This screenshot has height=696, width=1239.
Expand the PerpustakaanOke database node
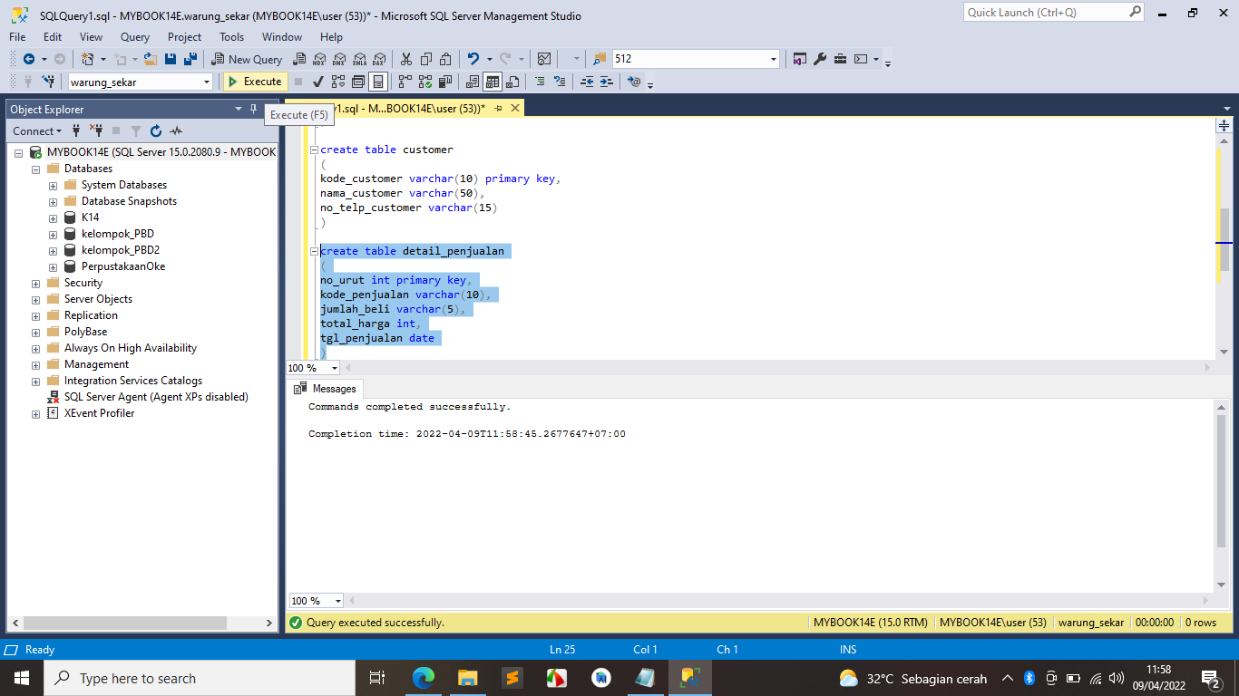click(x=54, y=266)
